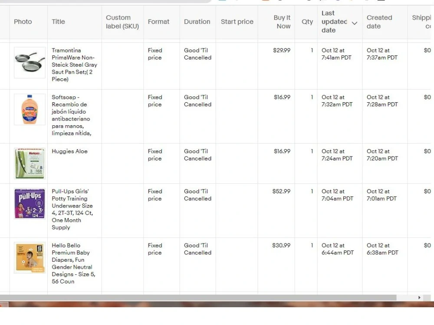Image resolution: width=434 pixels, height=325 pixels.
Task: Select last updated Oct 12 at 7:41am PDT
Action: pyautogui.click(x=337, y=54)
